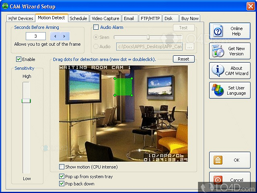257x193 pixels.
Task: Select the bottom-right green detection dot
Action: 132,95
